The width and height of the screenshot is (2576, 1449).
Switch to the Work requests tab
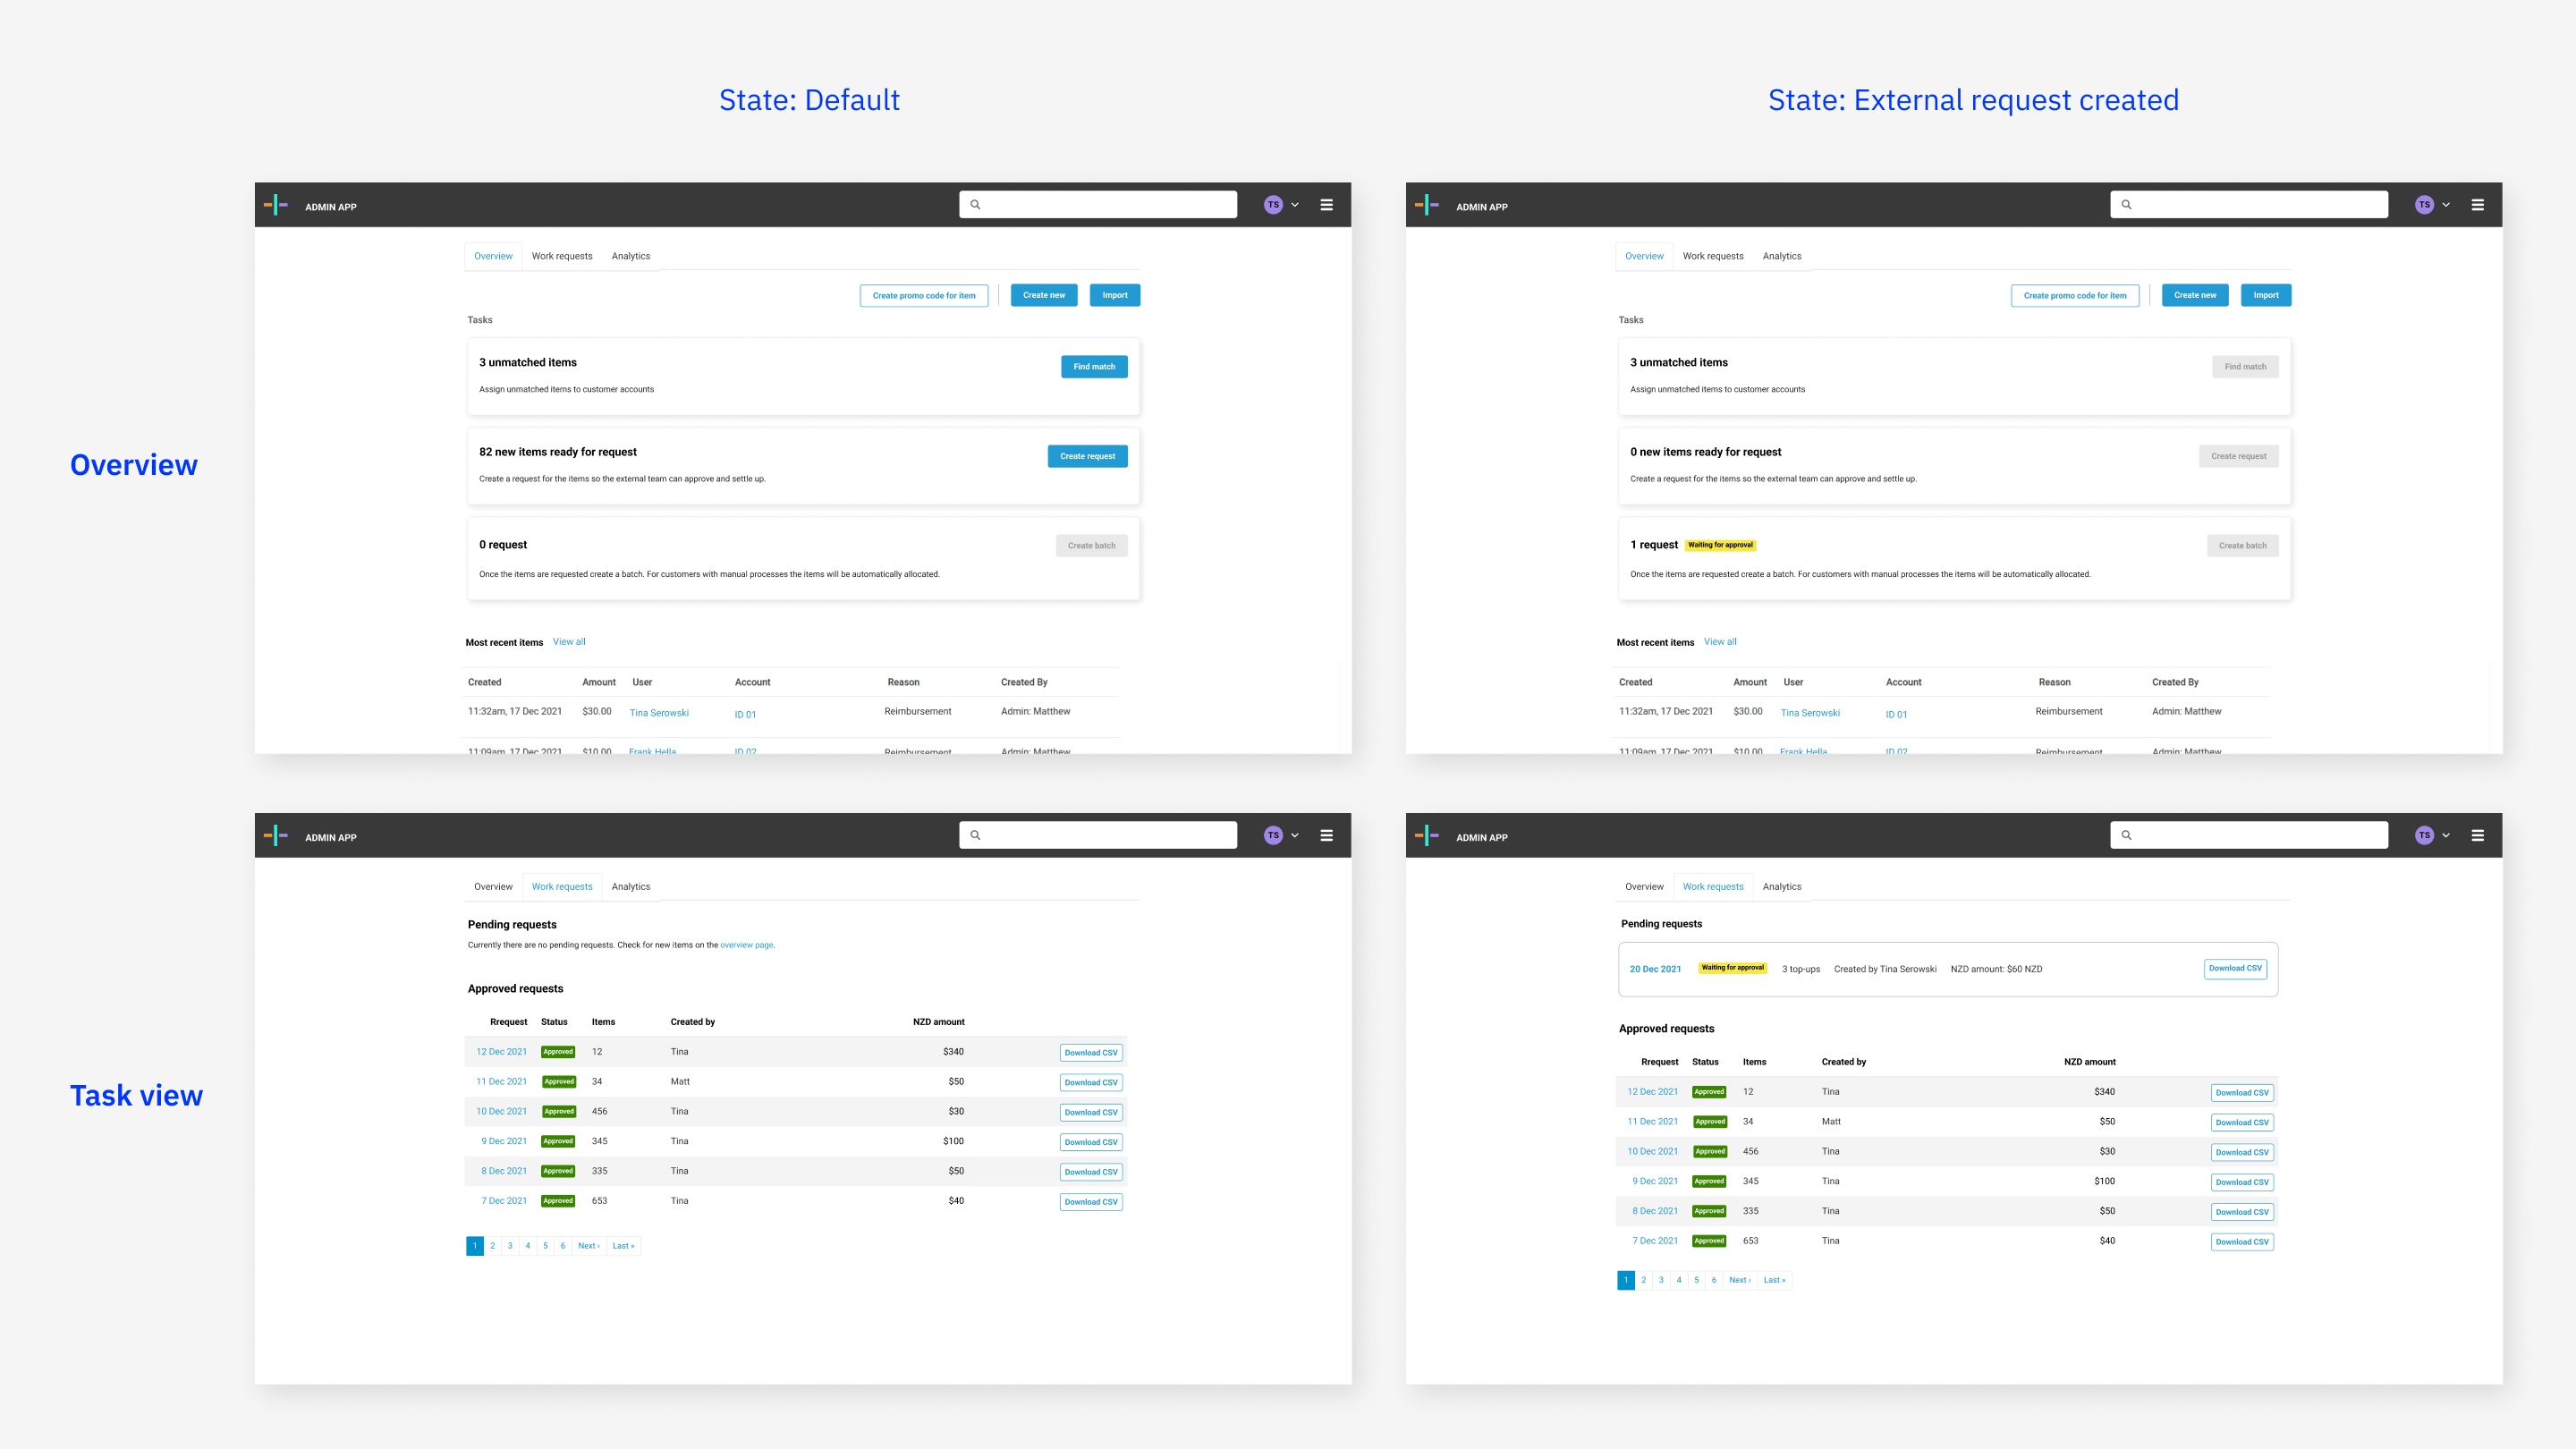coord(562,255)
